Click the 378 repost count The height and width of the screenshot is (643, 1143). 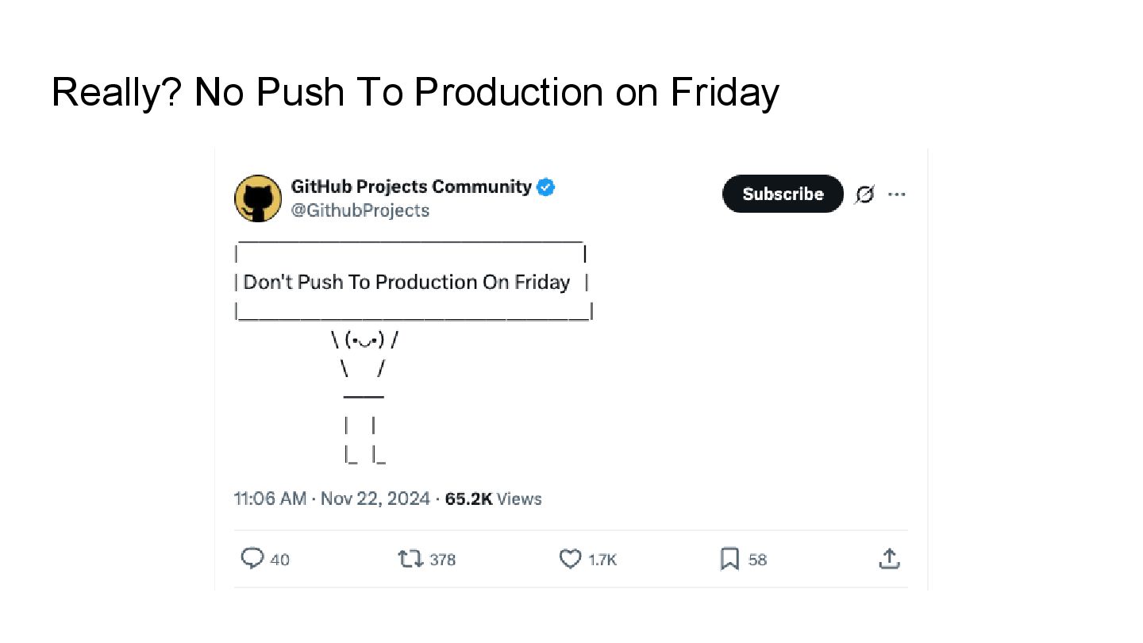pos(442,560)
